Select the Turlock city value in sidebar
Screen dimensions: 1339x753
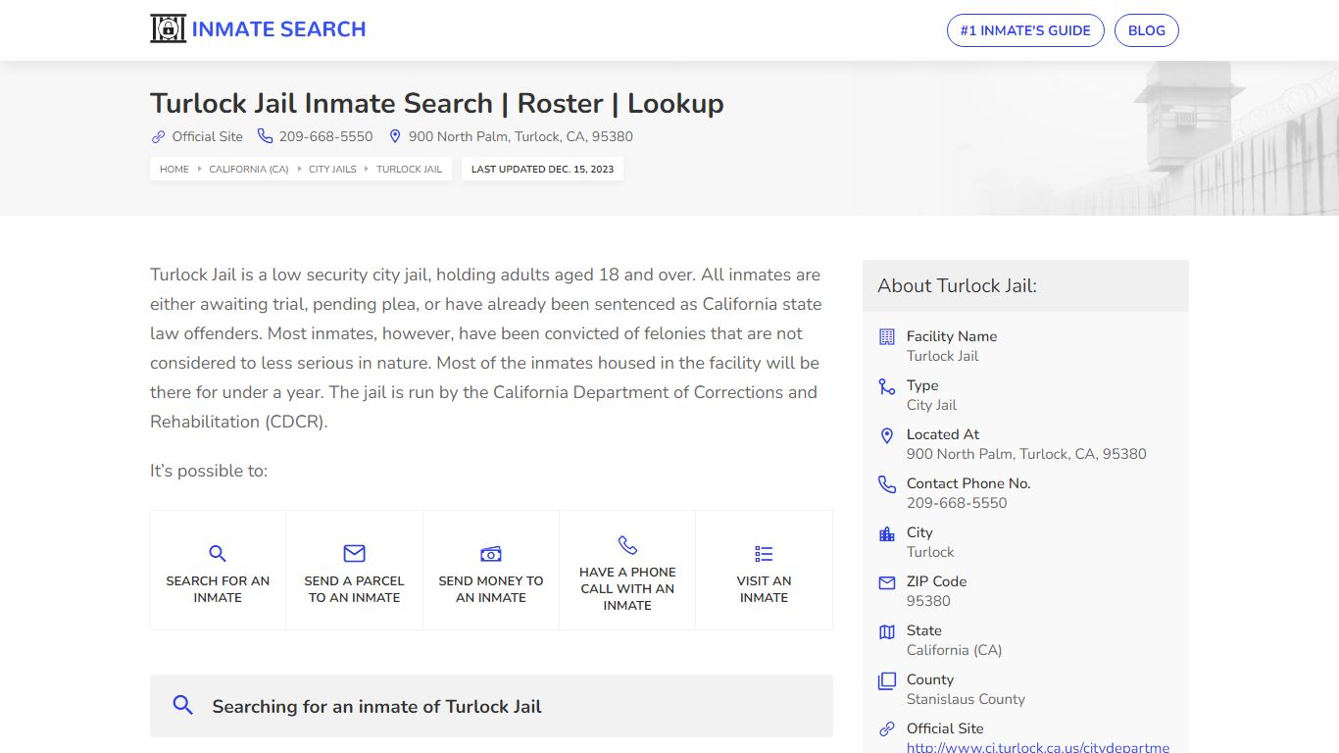[x=930, y=552]
